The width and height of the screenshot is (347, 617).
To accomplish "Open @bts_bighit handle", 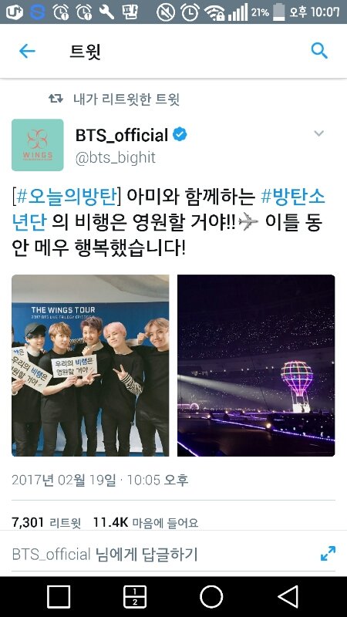I will [115, 157].
